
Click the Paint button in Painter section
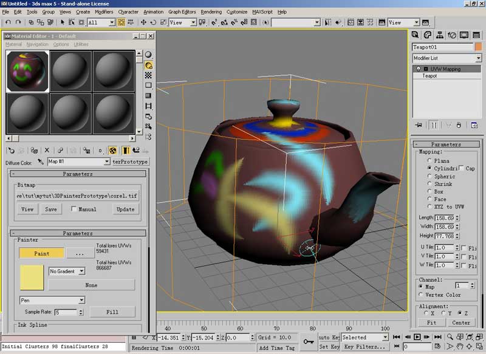41,253
